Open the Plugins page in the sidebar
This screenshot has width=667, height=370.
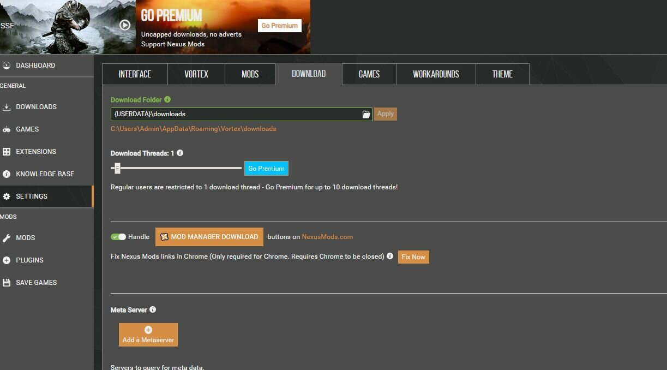click(46, 260)
